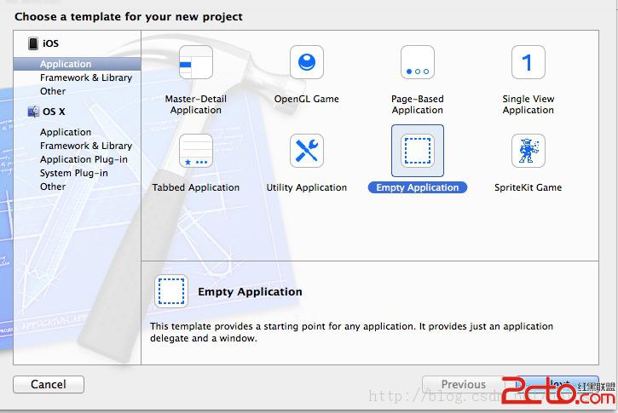Click the Empty Application icon in description pane
Viewport: 618px width, 413px height.
[171, 291]
